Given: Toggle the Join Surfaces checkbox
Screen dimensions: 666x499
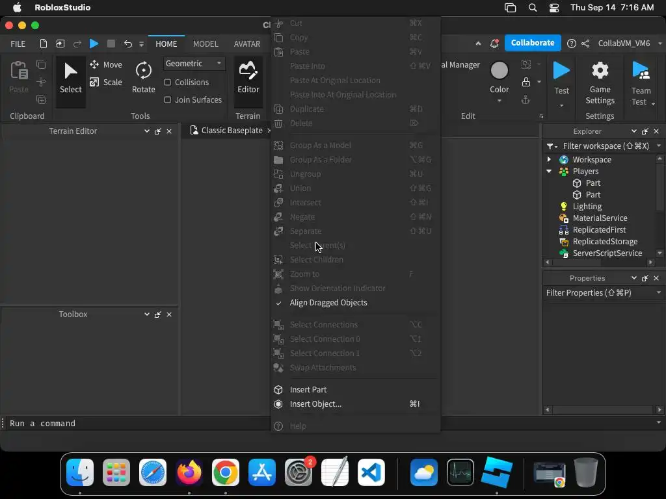Looking at the screenshot, I should click(167, 99).
